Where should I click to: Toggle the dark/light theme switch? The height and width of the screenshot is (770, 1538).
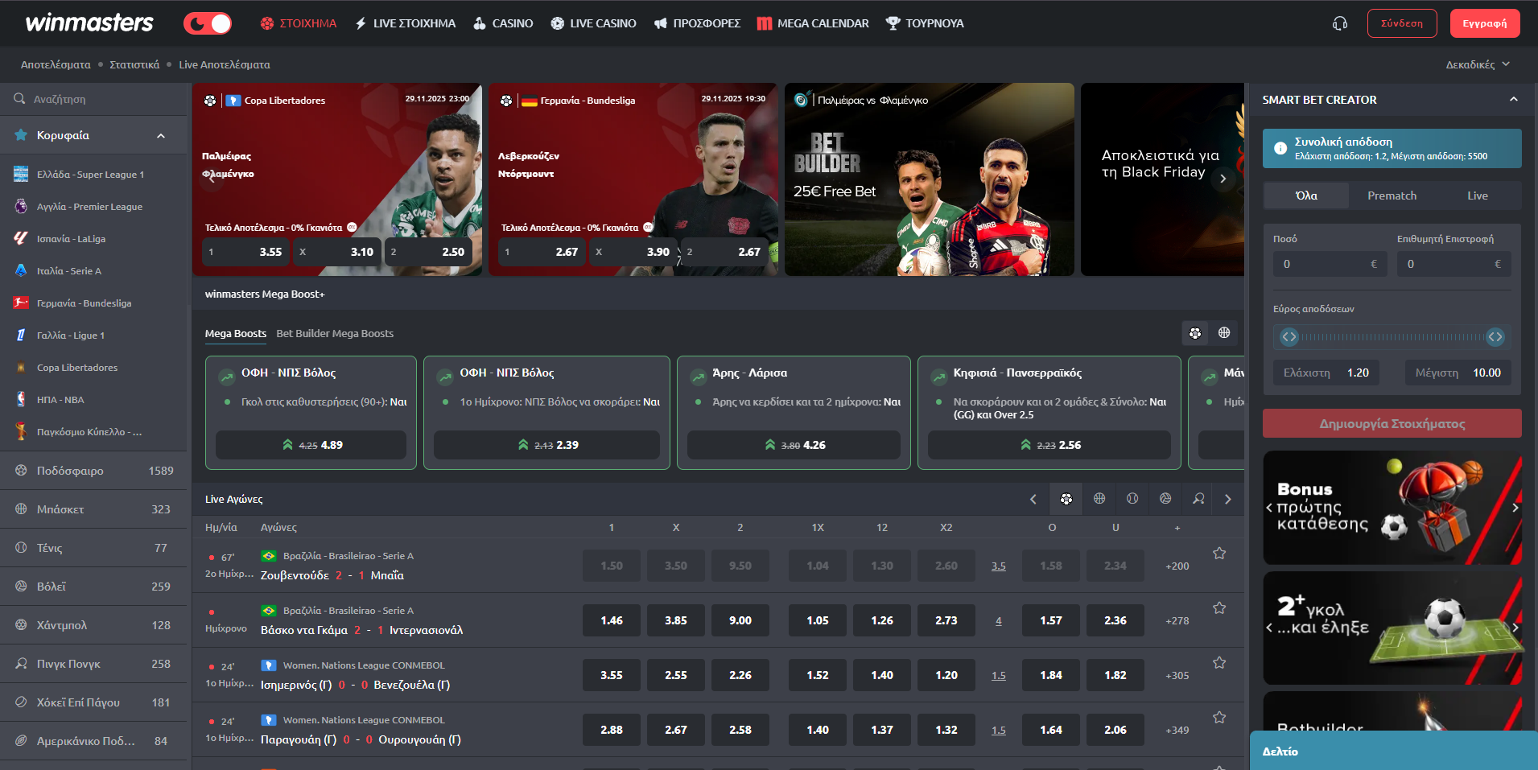coord(208,23)
